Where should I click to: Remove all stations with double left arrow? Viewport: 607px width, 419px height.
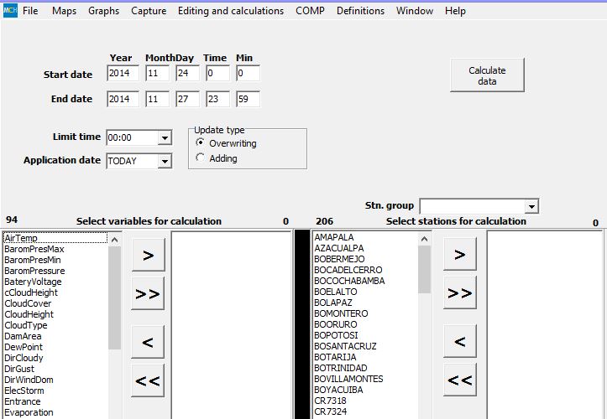(459, 380)
